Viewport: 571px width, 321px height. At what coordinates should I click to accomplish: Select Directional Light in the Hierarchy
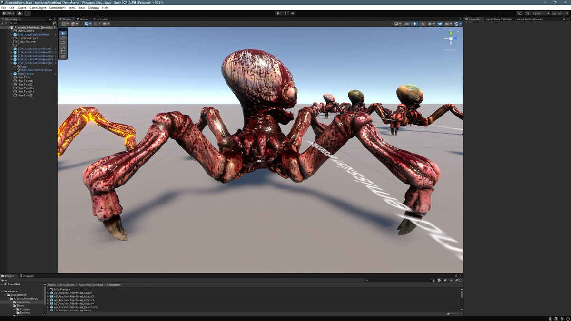28,38
